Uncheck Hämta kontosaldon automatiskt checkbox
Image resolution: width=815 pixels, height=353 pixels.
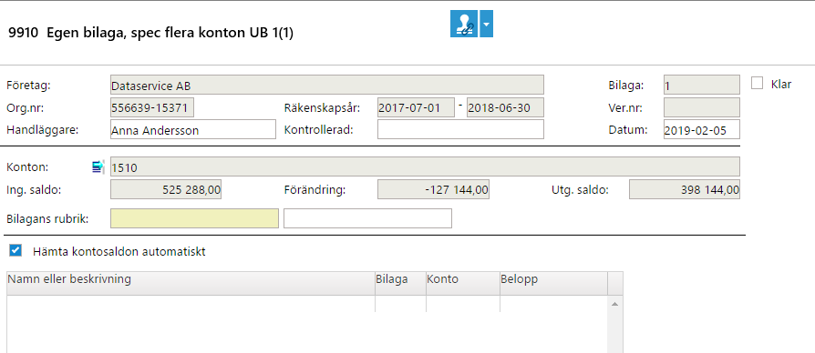tap(15, 251)
